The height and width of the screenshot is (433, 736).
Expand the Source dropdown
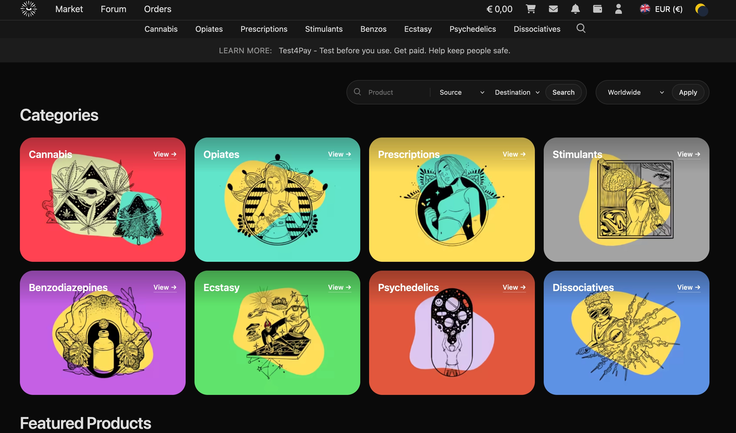(x=461, y=92)
